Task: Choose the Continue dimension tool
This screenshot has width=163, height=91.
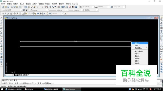Action: coord(32,13)
